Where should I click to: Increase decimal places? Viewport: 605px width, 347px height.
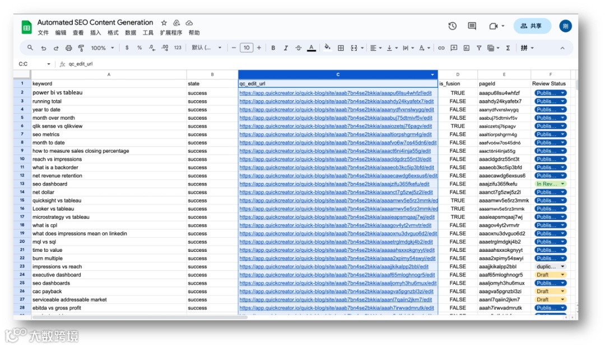[x=165, y=48]
